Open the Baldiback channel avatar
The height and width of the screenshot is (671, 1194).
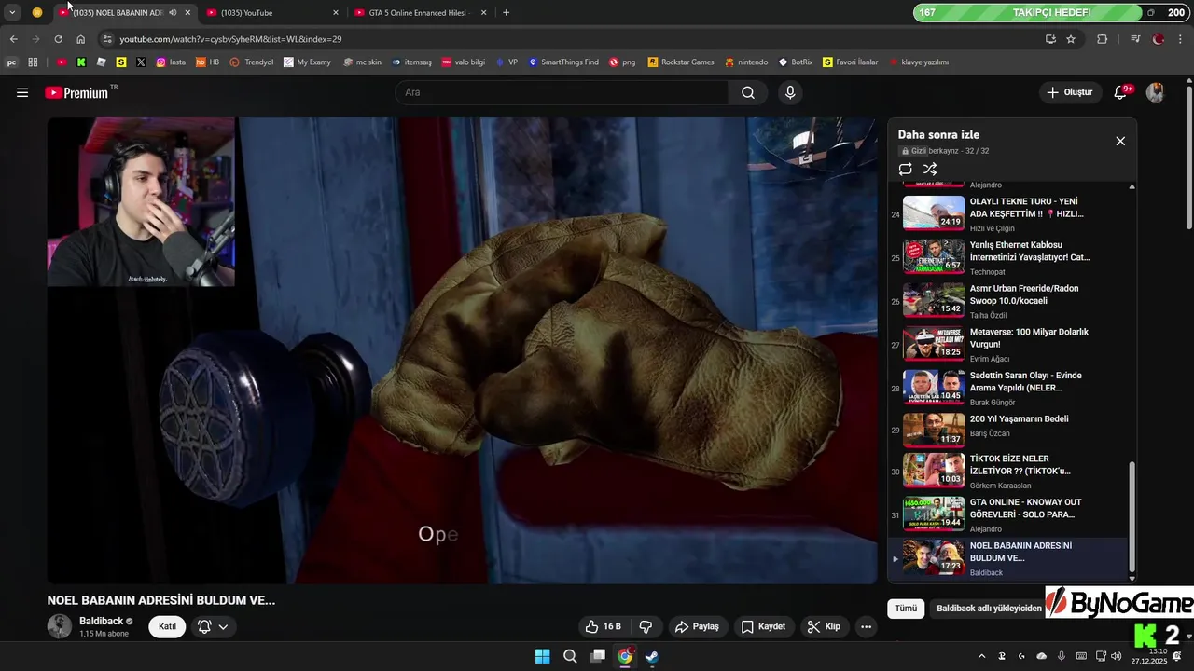[x=60, y=626]
